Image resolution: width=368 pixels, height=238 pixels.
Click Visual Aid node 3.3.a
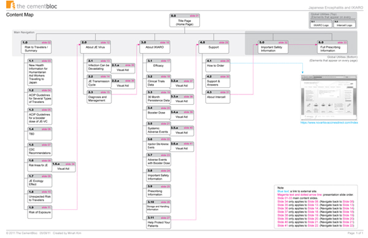182,100
